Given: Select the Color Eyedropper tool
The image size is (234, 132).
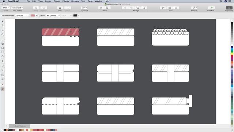Looking at the screenshot, I should tap(3, 84).
